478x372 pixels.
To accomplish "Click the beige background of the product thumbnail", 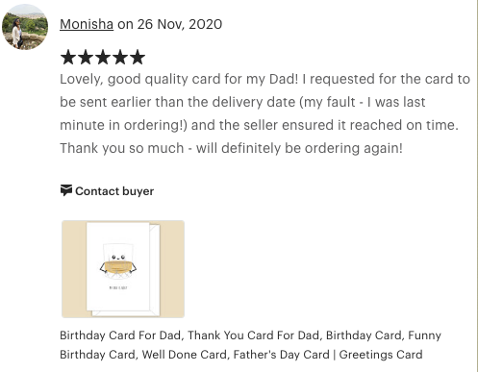I will pyautogui.click(x=74, y=269).
